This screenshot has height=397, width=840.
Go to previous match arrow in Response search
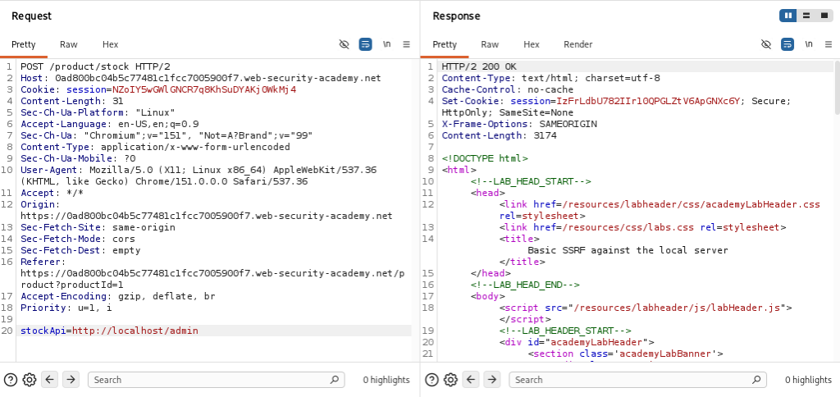(471, 380)
